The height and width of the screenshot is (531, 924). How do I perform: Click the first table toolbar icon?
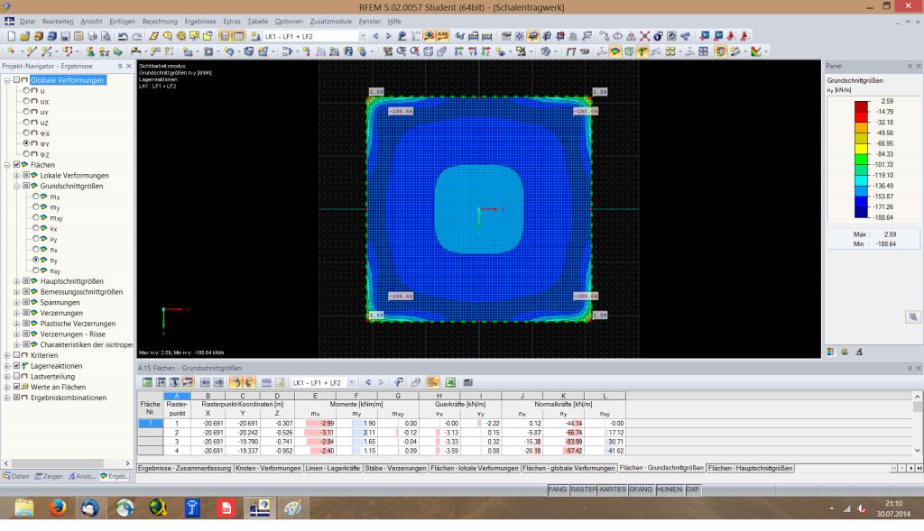(x=147, y=382)
